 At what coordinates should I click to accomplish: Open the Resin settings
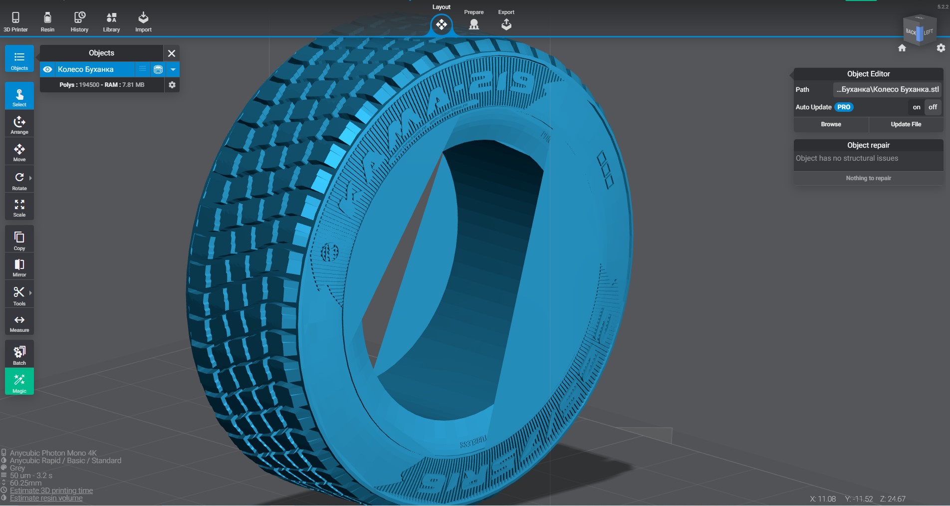(x=47, y=22)
